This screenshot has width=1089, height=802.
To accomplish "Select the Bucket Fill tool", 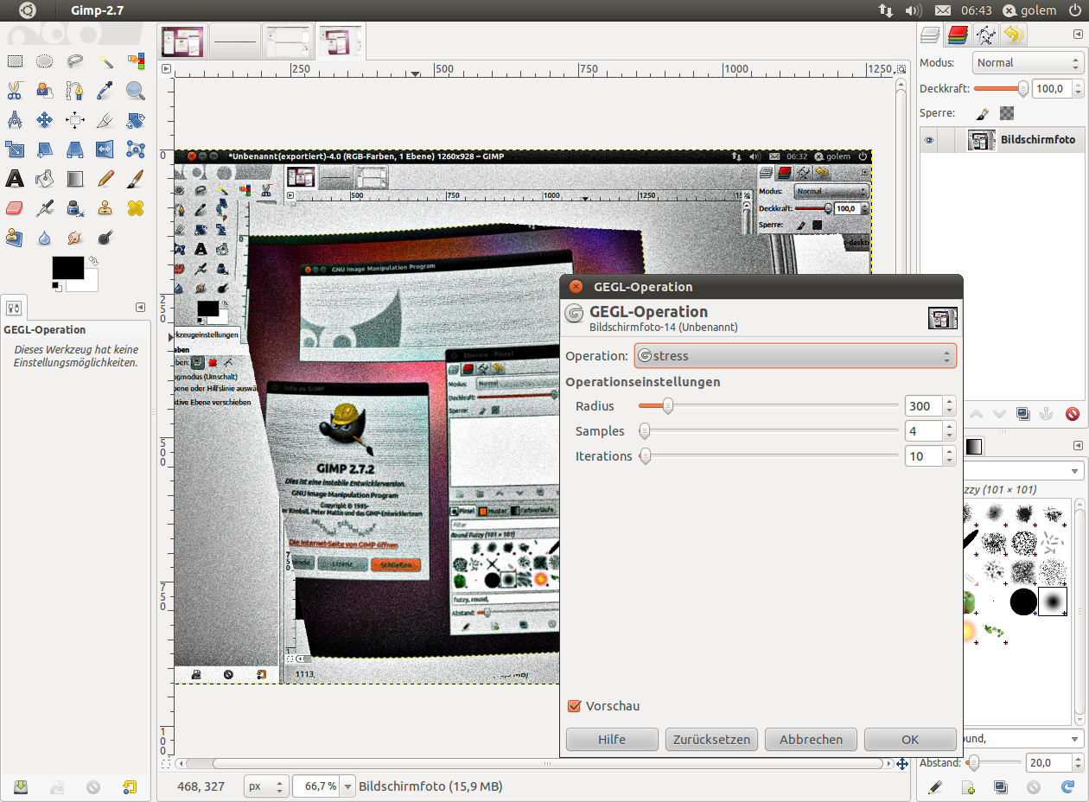I will coord(45,179).
